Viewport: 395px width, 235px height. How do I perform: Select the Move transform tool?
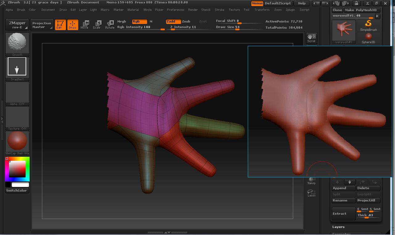coord(84,25)
